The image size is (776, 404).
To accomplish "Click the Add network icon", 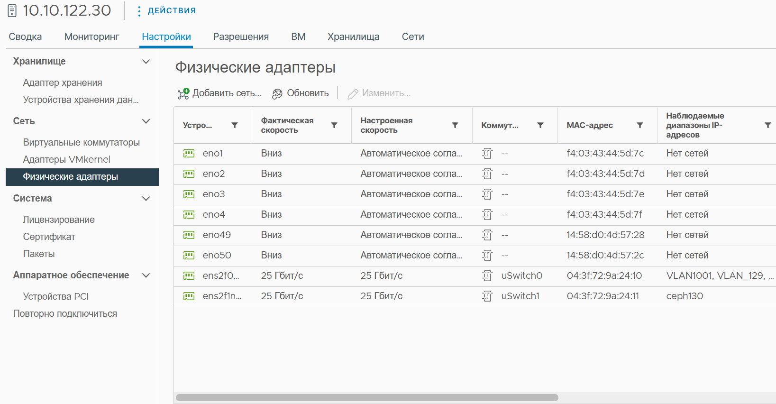I will [183, 93].
